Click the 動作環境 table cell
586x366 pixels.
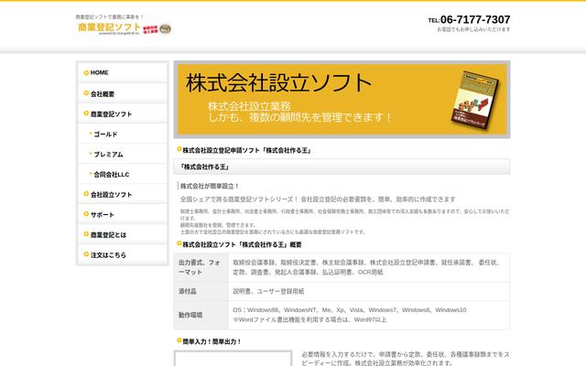[x=201, y=315]
